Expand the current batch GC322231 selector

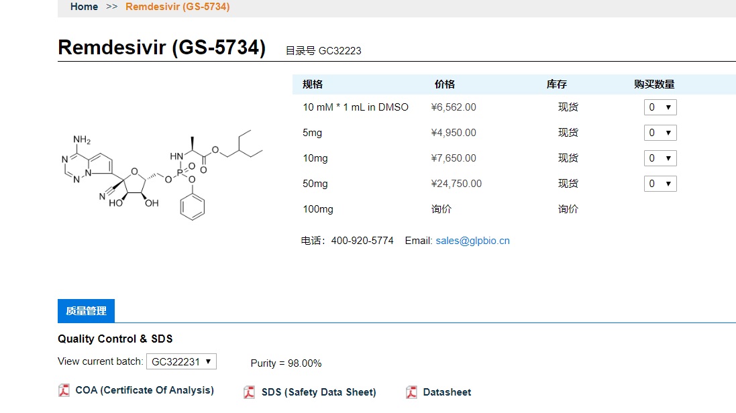[x=181, y=361]
